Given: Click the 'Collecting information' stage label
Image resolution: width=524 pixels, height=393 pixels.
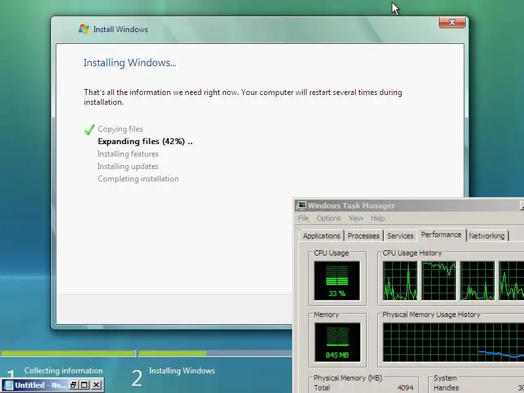Looking at the screenshot, I should tap(64, 371).
